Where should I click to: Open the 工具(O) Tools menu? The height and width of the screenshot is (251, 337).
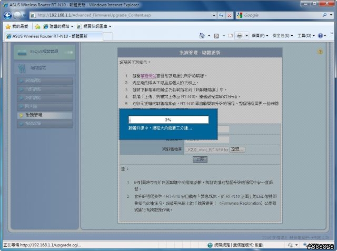[306, 36]
